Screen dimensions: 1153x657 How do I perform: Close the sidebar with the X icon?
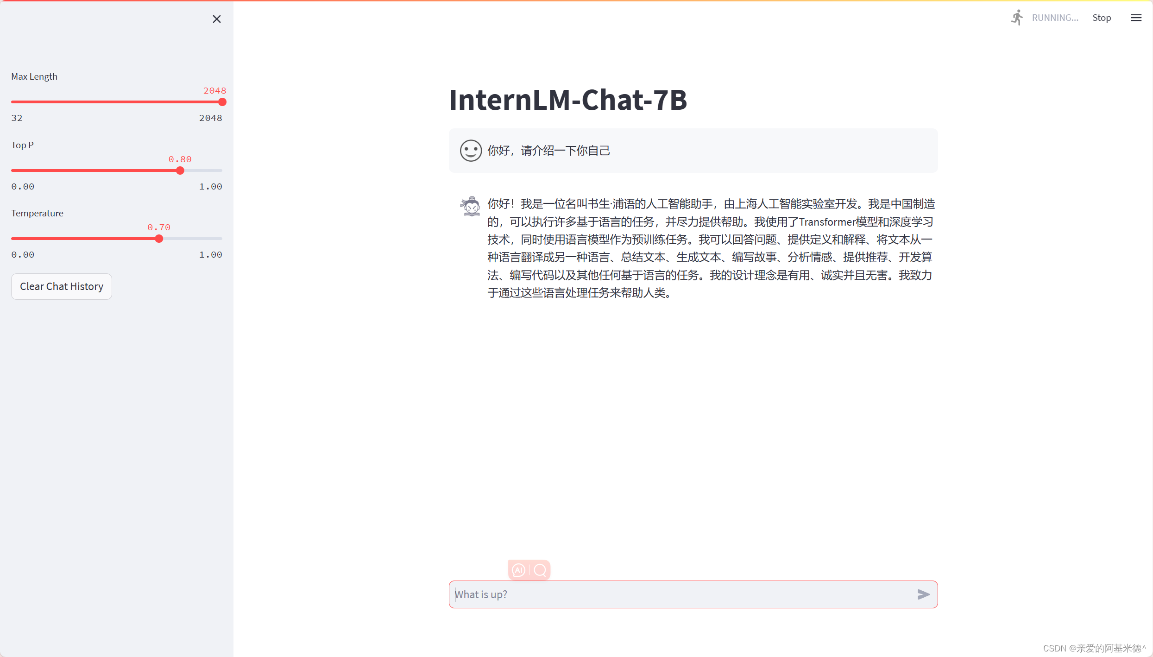[216, 19]
